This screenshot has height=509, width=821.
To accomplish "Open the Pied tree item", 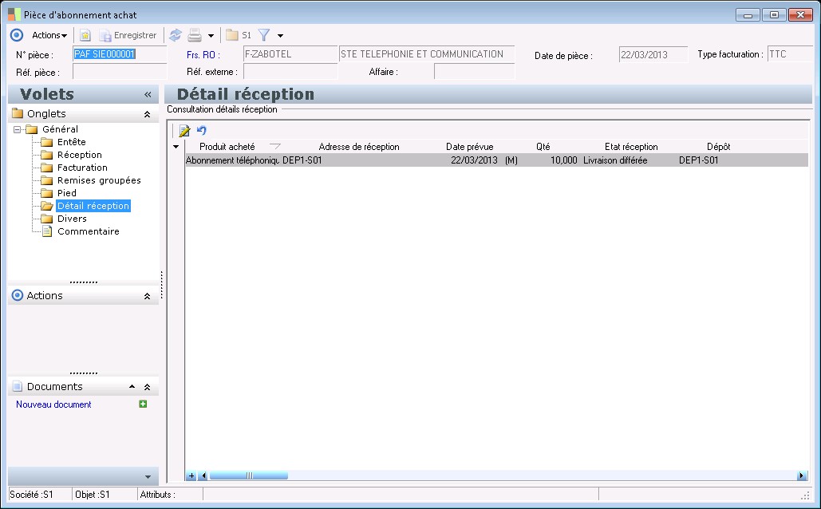I will [x=66, y=193].
